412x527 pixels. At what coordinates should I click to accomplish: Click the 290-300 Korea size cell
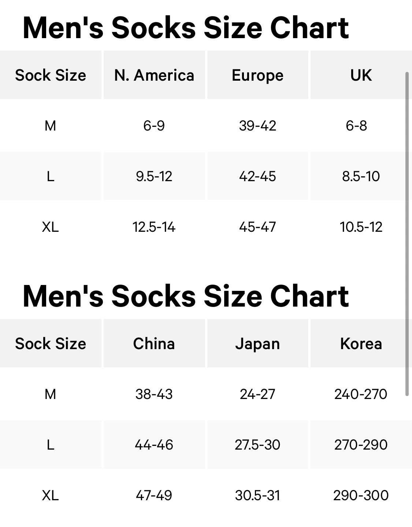(361, 495)
